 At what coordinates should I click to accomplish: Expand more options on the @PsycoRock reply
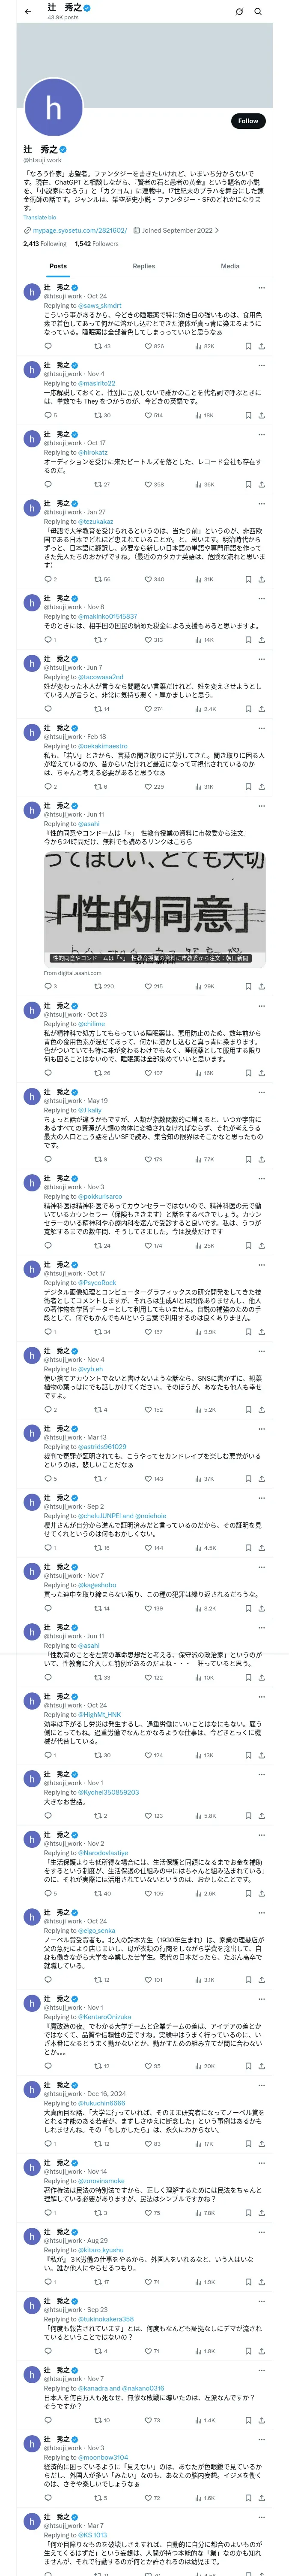(x=261, y=1264)
